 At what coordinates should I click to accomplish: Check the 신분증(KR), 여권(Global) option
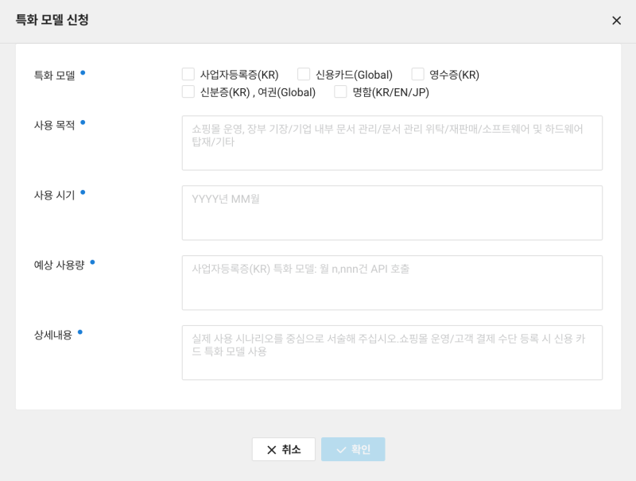pyautogui.click(x=188, y=91)
